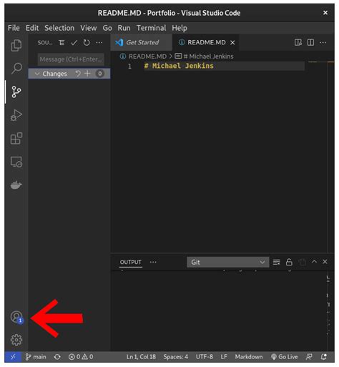Select the OUTPUT panel tab

tap(130, 262)
